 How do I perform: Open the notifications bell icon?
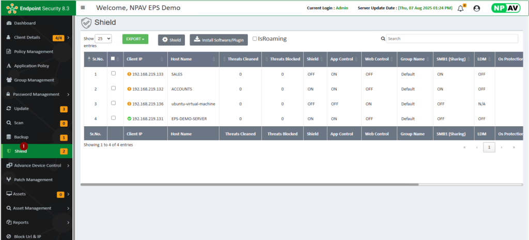point(461,8)
